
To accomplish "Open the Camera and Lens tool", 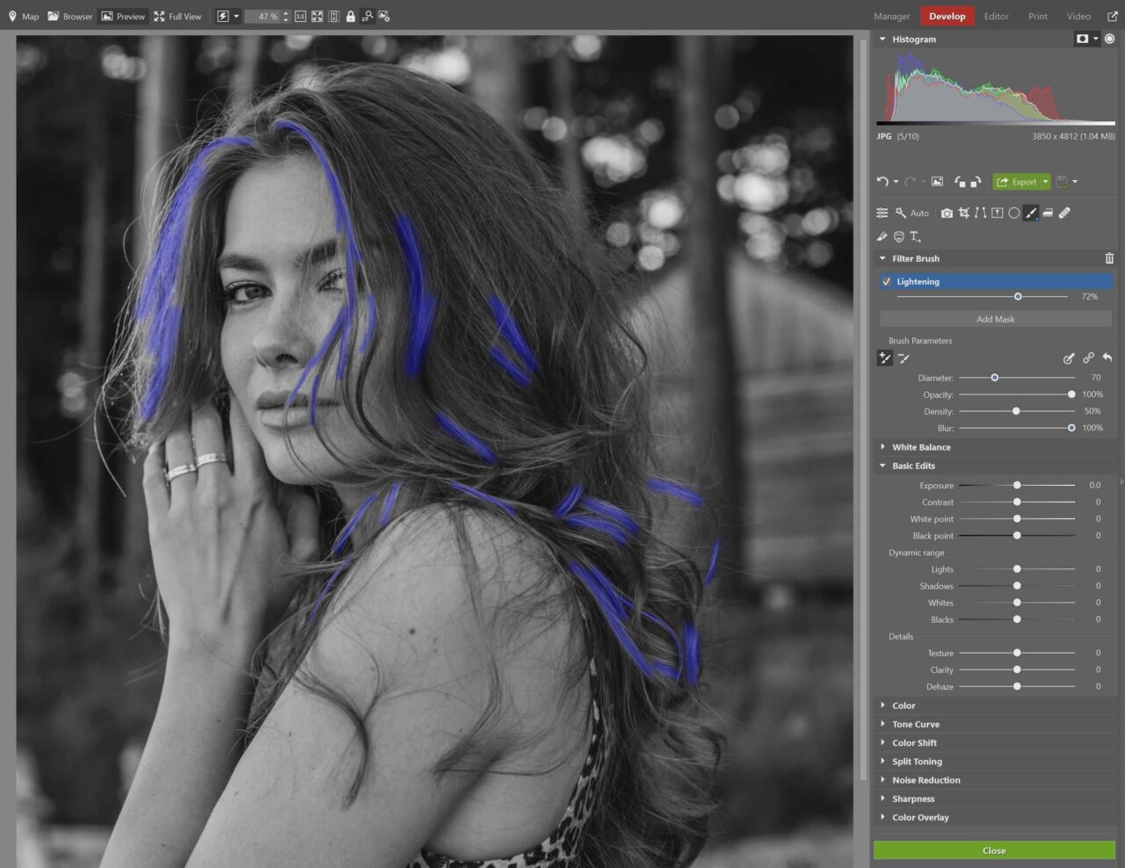I will pyautogui.click(x=947, y=213).
